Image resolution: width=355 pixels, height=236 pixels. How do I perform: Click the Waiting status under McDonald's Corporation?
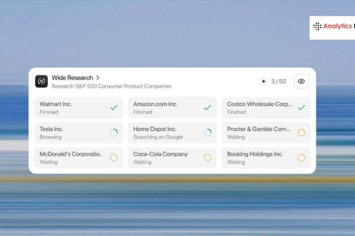pos(48,162)
